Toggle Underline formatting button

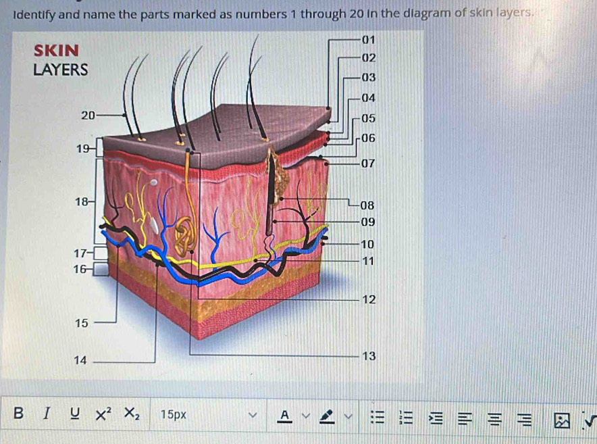click(76, 413)
